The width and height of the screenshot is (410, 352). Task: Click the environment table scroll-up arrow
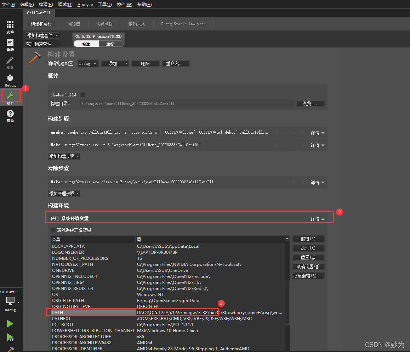tap(287, 239)
